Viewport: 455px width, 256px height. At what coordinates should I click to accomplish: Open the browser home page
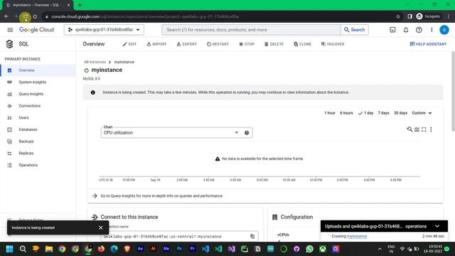(35, 16)
